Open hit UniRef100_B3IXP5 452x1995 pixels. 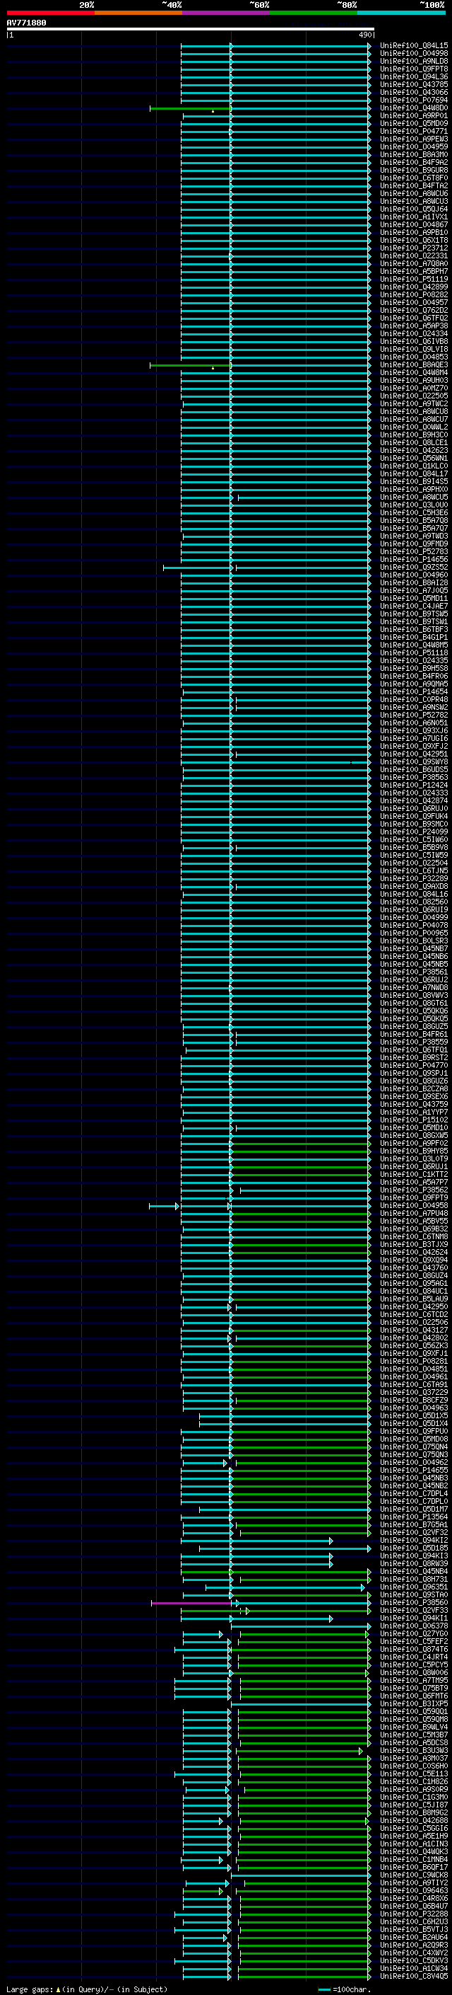pos(414,1704)
